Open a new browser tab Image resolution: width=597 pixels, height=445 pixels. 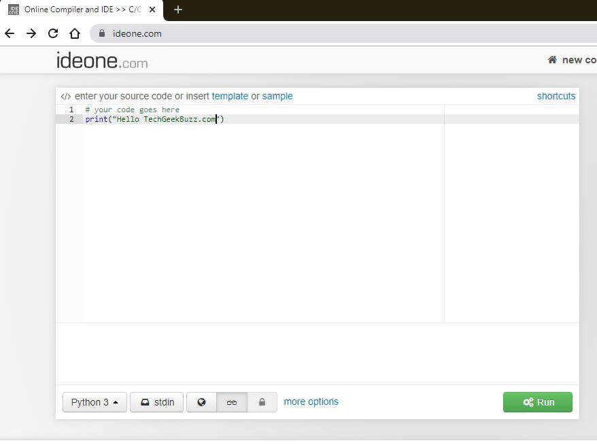(178, 10)
